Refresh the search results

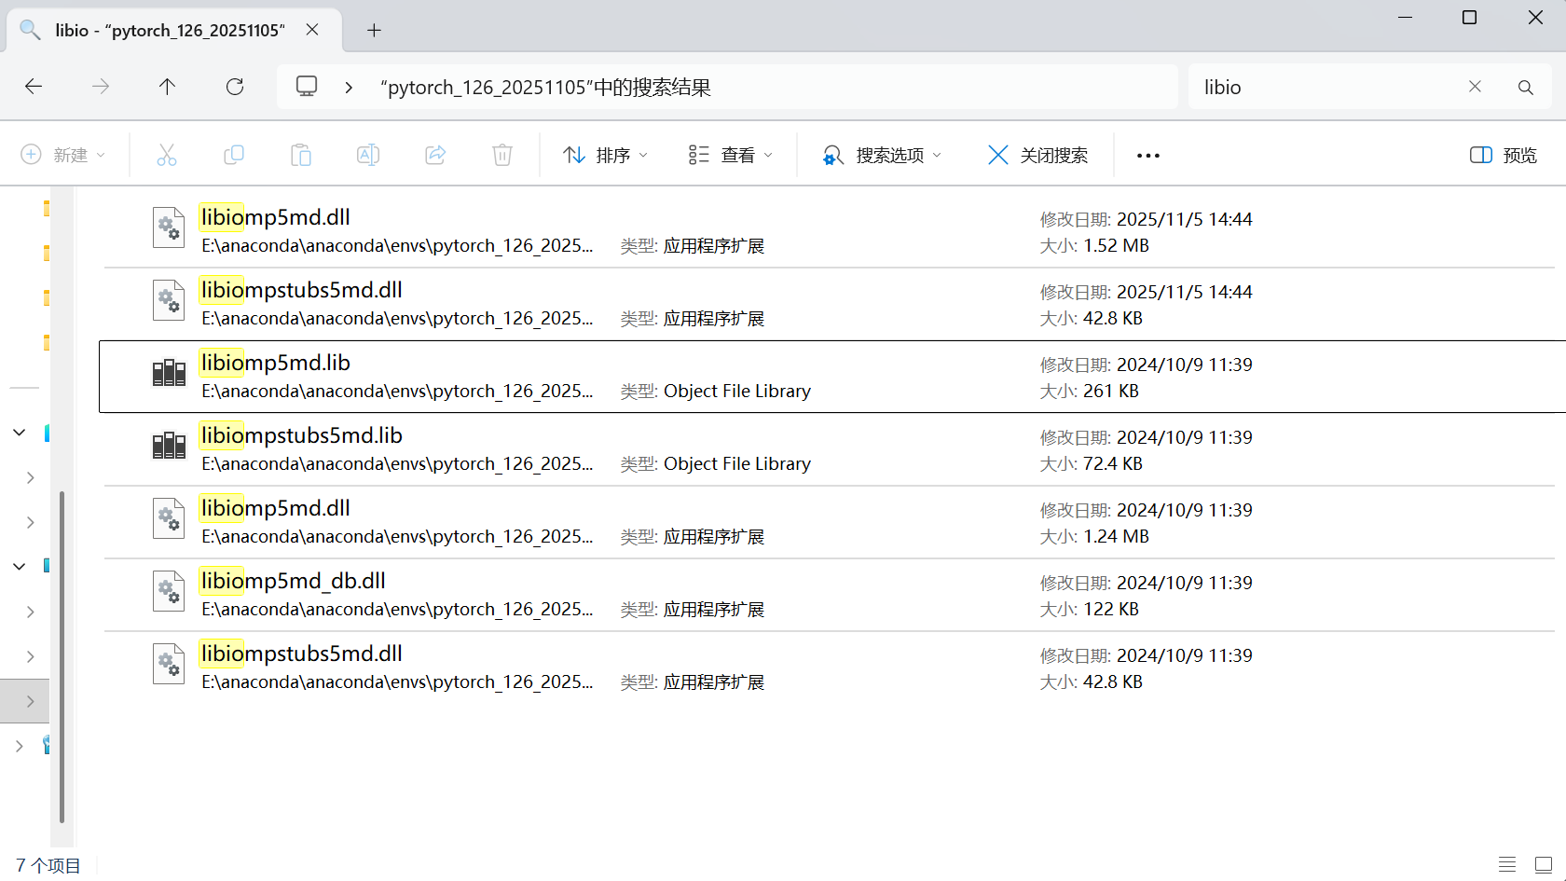coord(235,87)
